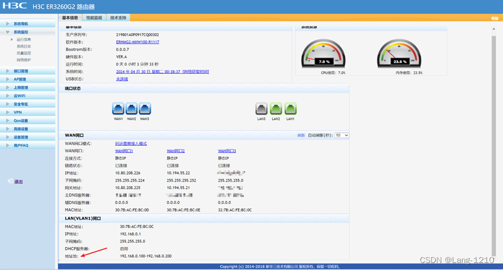Click the address pool range 192.168.0.100-192.168.0.200
This screenshot has width=503, height=270.
click(145, 256)
